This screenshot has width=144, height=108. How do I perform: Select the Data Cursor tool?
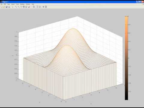[26, 7]
